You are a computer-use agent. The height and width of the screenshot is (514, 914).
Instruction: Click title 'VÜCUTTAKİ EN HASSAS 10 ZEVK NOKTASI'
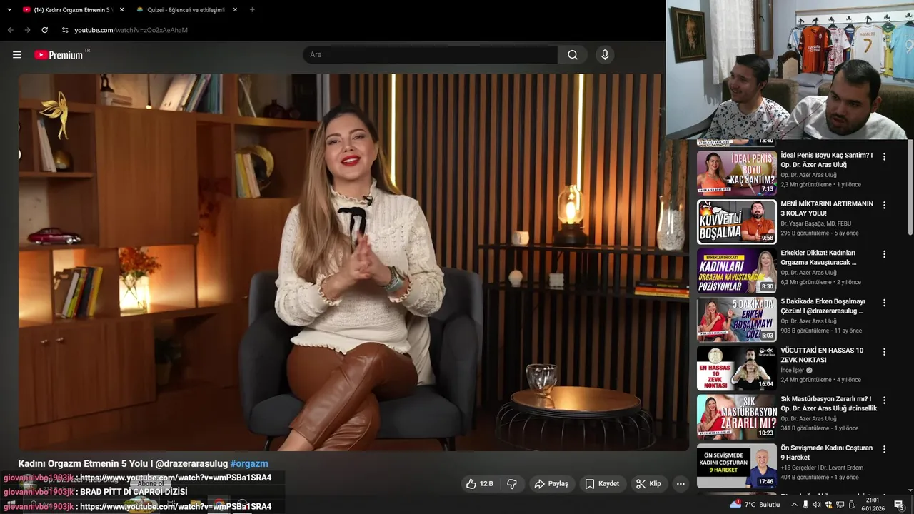[x=822, y=355]
